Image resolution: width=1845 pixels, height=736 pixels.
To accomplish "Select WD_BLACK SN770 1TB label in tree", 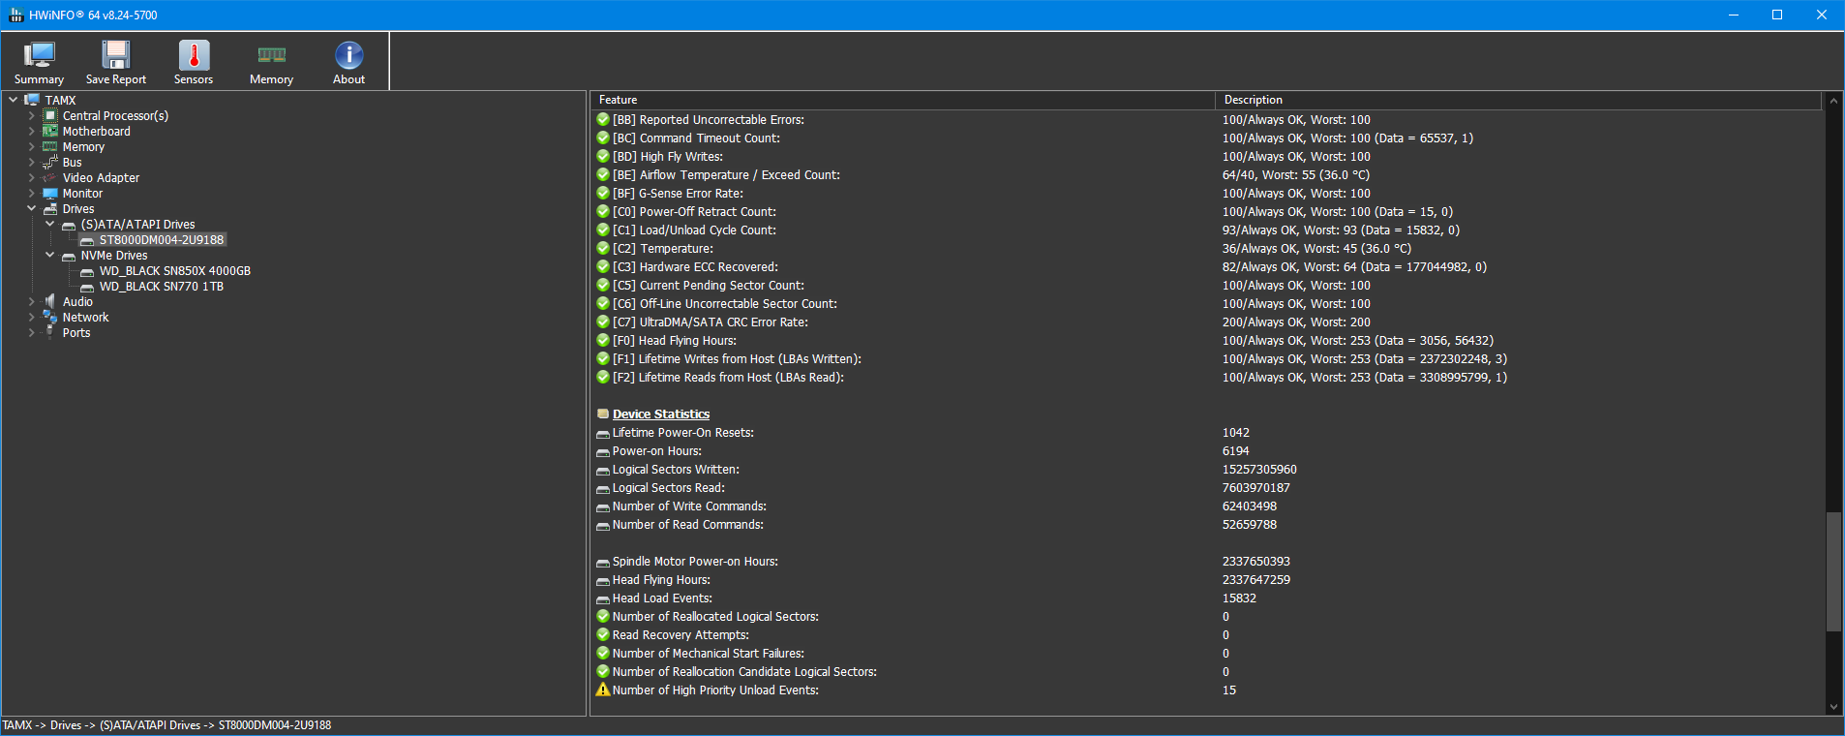I will point(161,286).
